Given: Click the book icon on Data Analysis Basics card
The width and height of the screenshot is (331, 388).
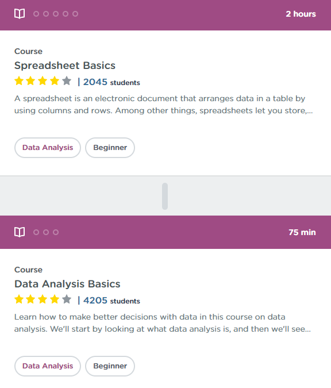Looking at the screenshot, I should pos(20,232).
